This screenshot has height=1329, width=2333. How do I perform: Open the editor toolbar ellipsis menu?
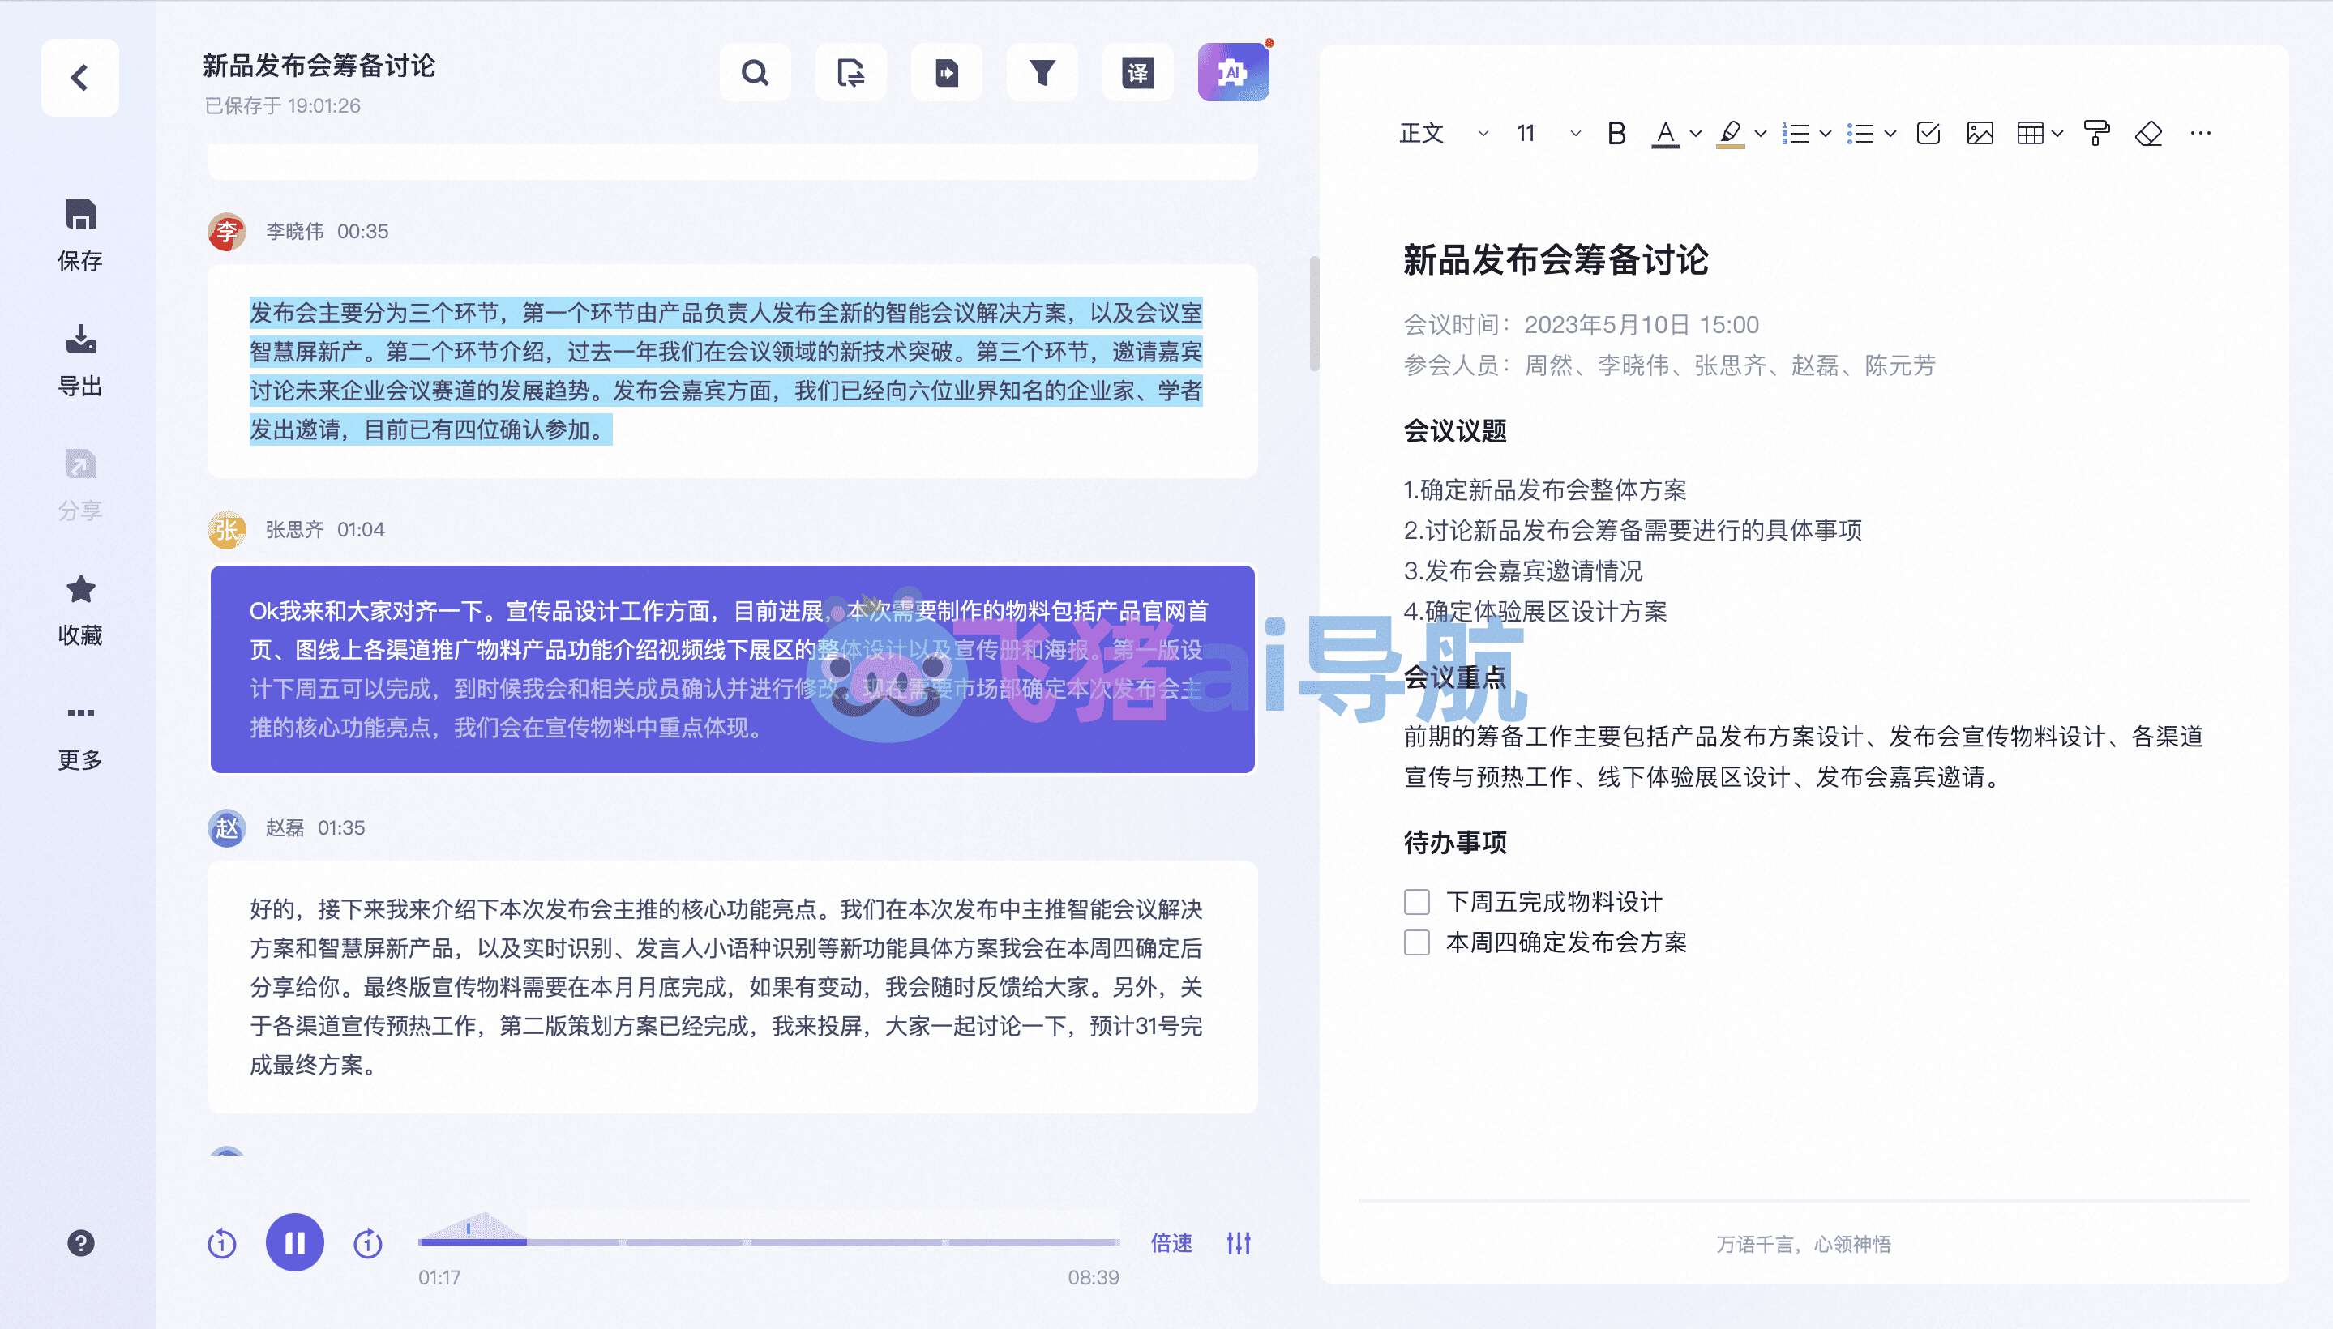[2201, 133]
